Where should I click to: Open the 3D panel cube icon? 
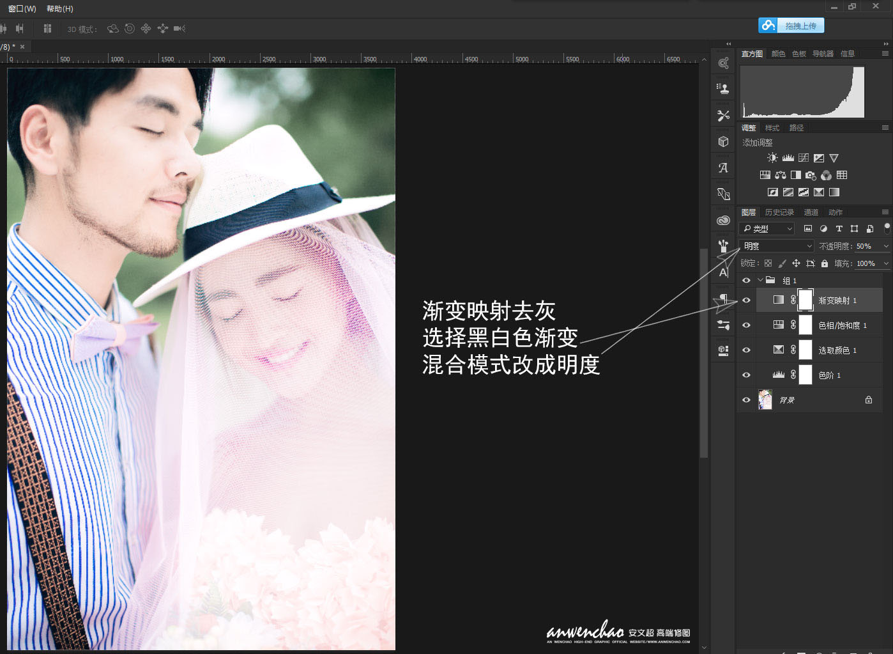(723, 141)
